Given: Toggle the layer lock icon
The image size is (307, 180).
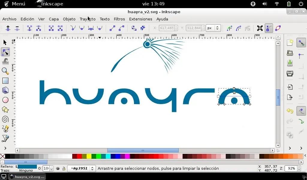Looking at the screenshot, I should (64, 168).
